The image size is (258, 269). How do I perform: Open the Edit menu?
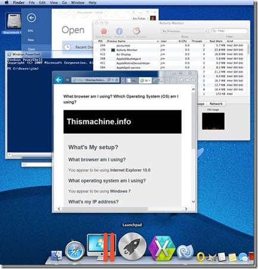[42, 2]
